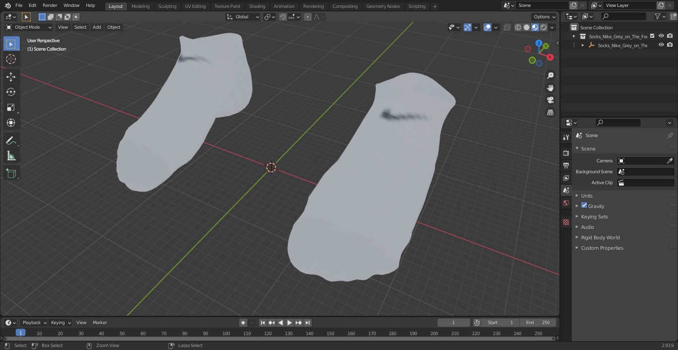Open the Texture properties tab
678x350 pixels.
coord(566,222)
